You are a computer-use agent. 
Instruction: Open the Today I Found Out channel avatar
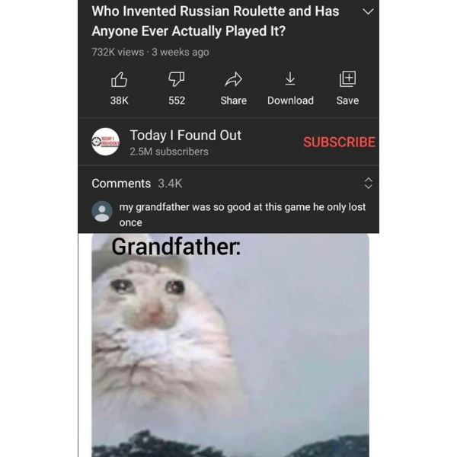(x=106, y=142)
